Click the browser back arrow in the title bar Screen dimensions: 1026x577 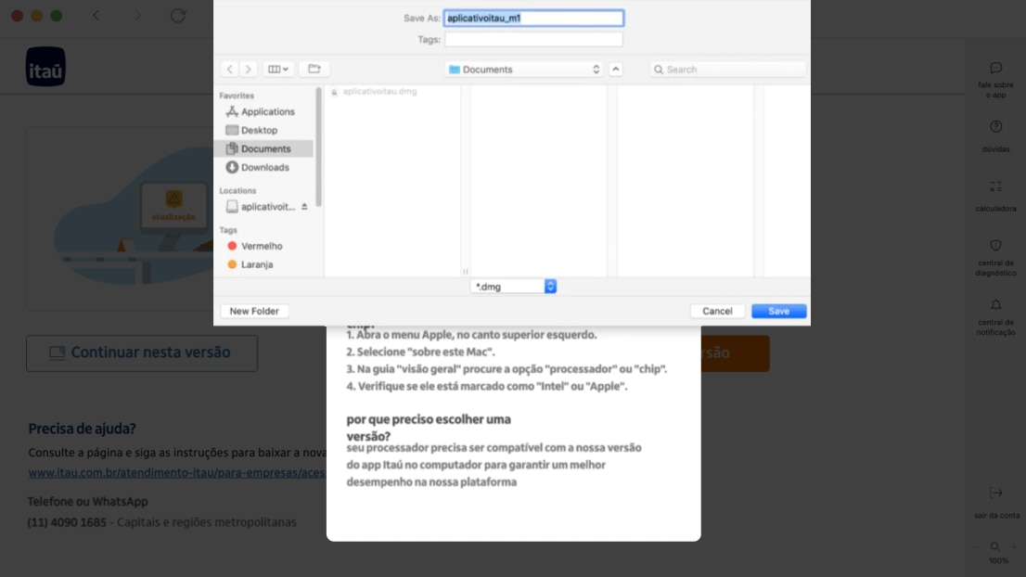96,15
